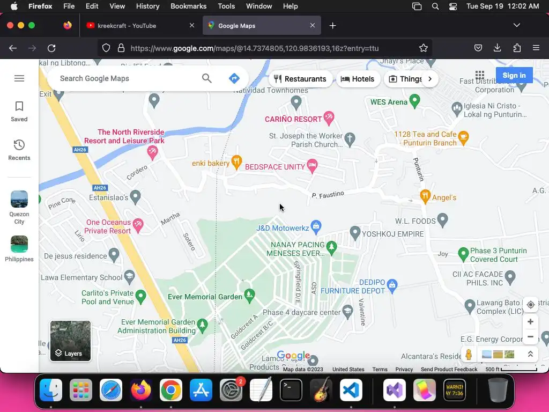Viewport: 549px width, 412px height.
Task: Open Firefox downloads panel
Action: pyautogui.click(x=497, y=48)
